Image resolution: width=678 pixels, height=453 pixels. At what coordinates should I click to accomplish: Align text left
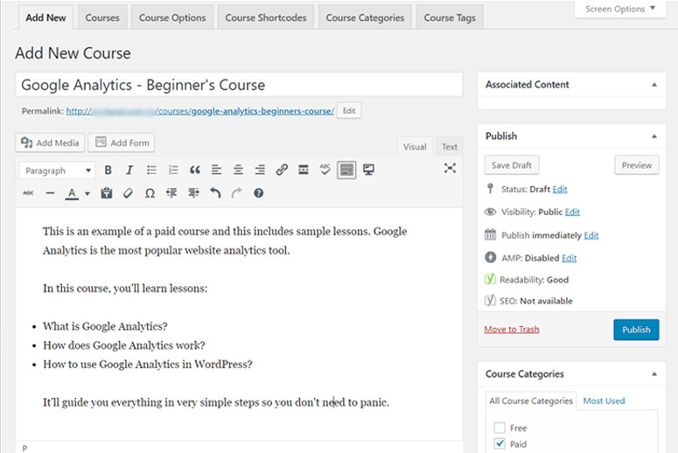217,170
